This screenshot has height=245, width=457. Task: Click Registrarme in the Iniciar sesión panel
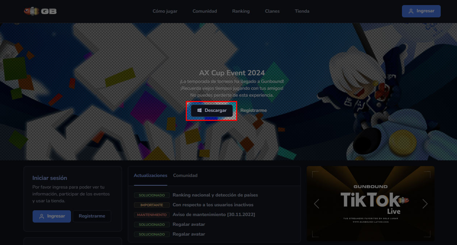pos(92,216)
